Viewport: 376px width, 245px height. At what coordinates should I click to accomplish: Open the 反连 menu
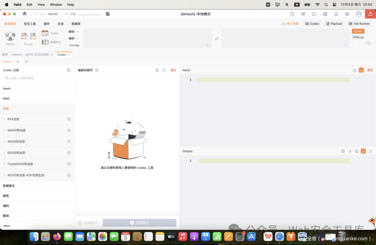coord(61,24)
